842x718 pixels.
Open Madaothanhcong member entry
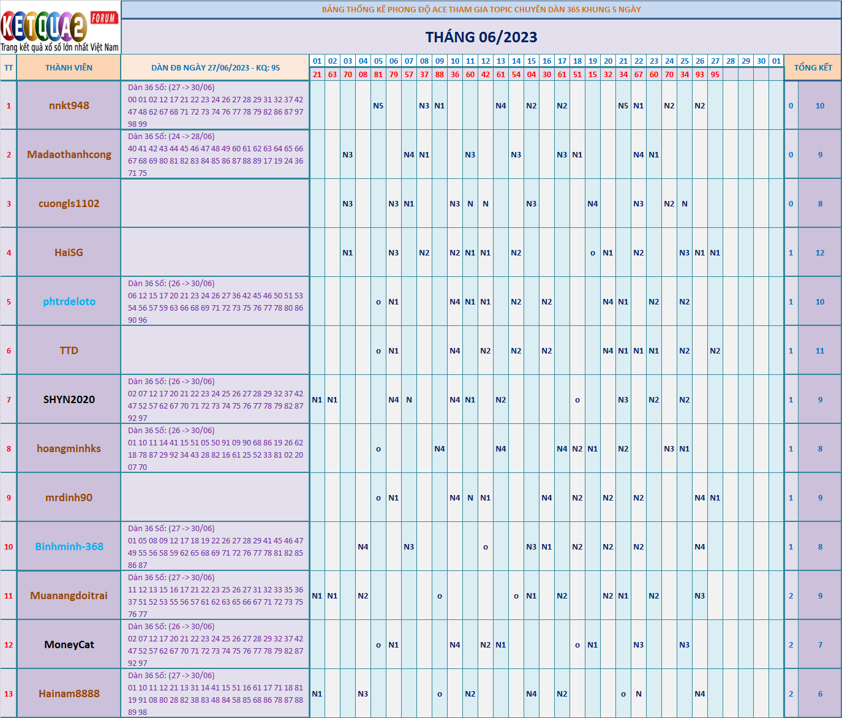click(69, 154)
